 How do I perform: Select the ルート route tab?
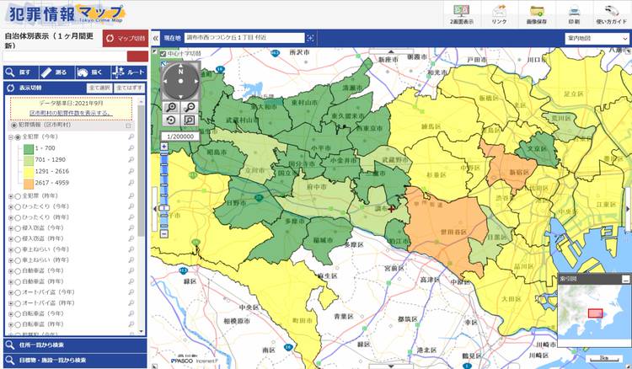click(x=128, y=72)
